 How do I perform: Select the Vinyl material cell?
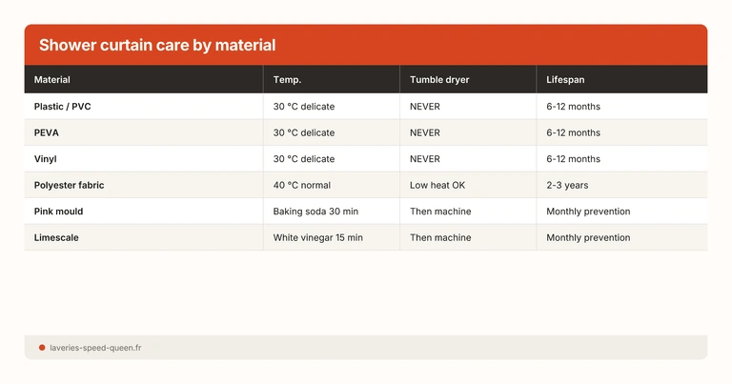tap(46, 159)
